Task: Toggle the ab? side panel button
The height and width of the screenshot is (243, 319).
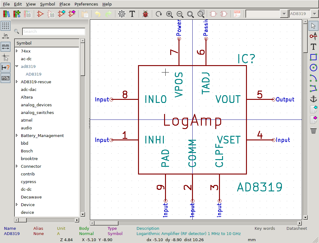Action: pyautogui.click(x=6, y=78)
